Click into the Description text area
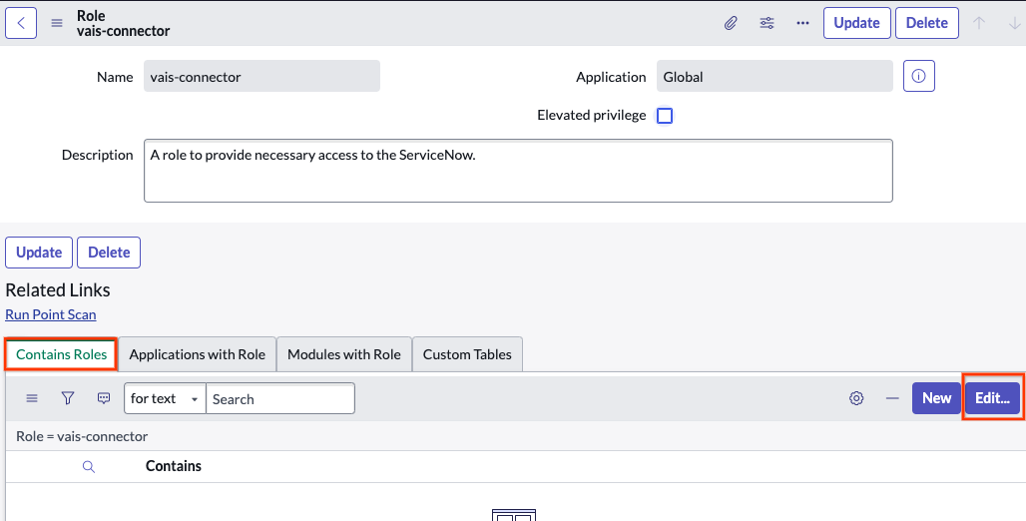Image resolution: width=1026 pixels, height=521 pixels. click(518, 171)
